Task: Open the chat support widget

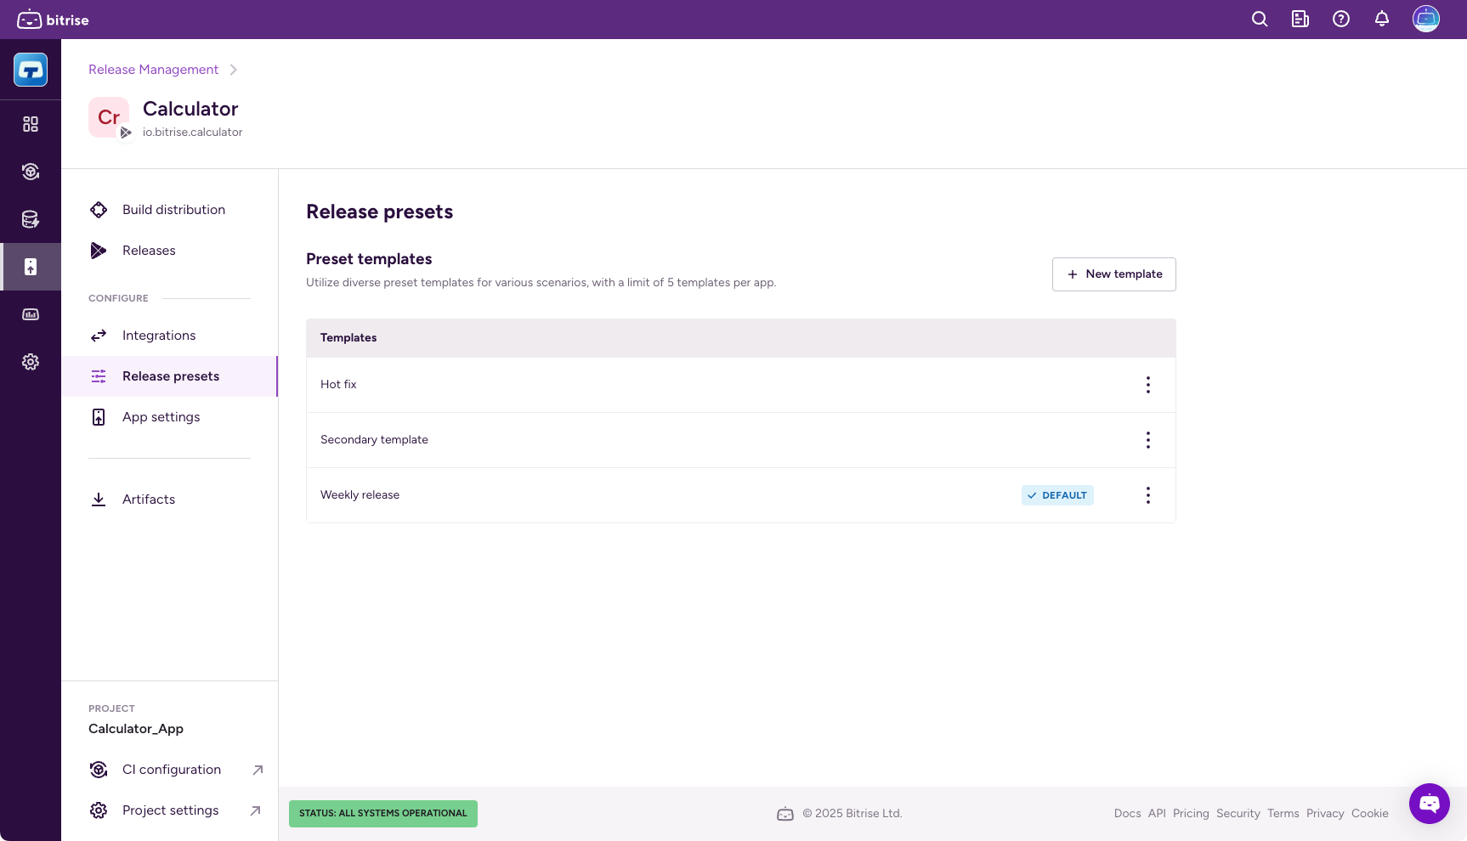Action: [1430, 804]
